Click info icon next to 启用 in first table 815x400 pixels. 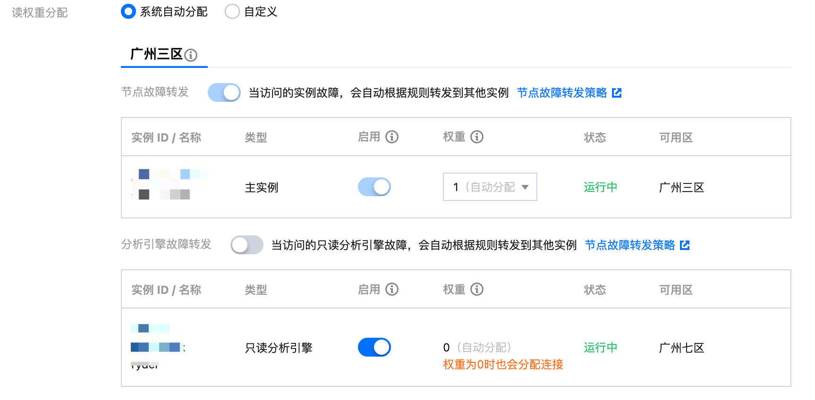pos(392,137)
